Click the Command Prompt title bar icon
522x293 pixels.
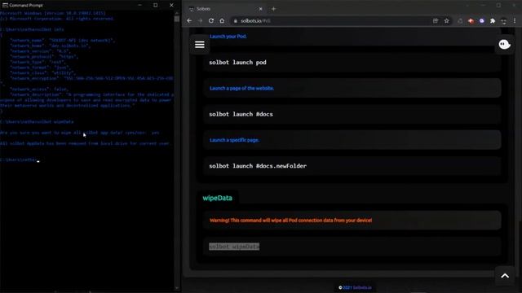click(5, 5)
